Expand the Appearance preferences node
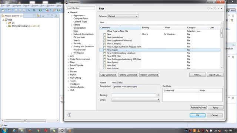 (x=71, y=16)
